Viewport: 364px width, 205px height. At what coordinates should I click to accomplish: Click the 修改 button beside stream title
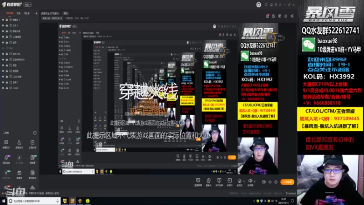click(66, 13)
